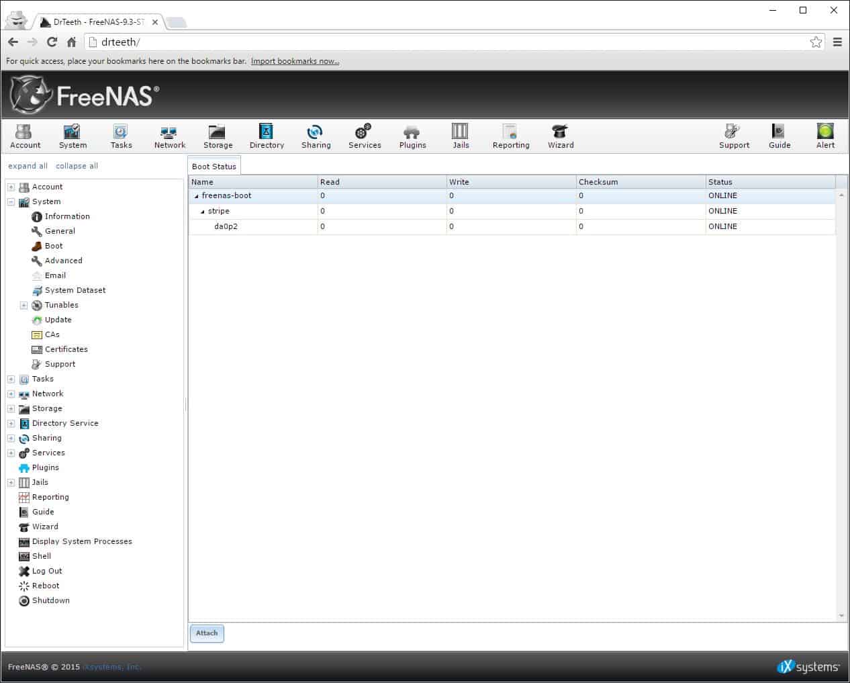Open the Chrome hamburger menu
Image resolution: width=850 pixels, height=683 pixels.
click(837, 42)
